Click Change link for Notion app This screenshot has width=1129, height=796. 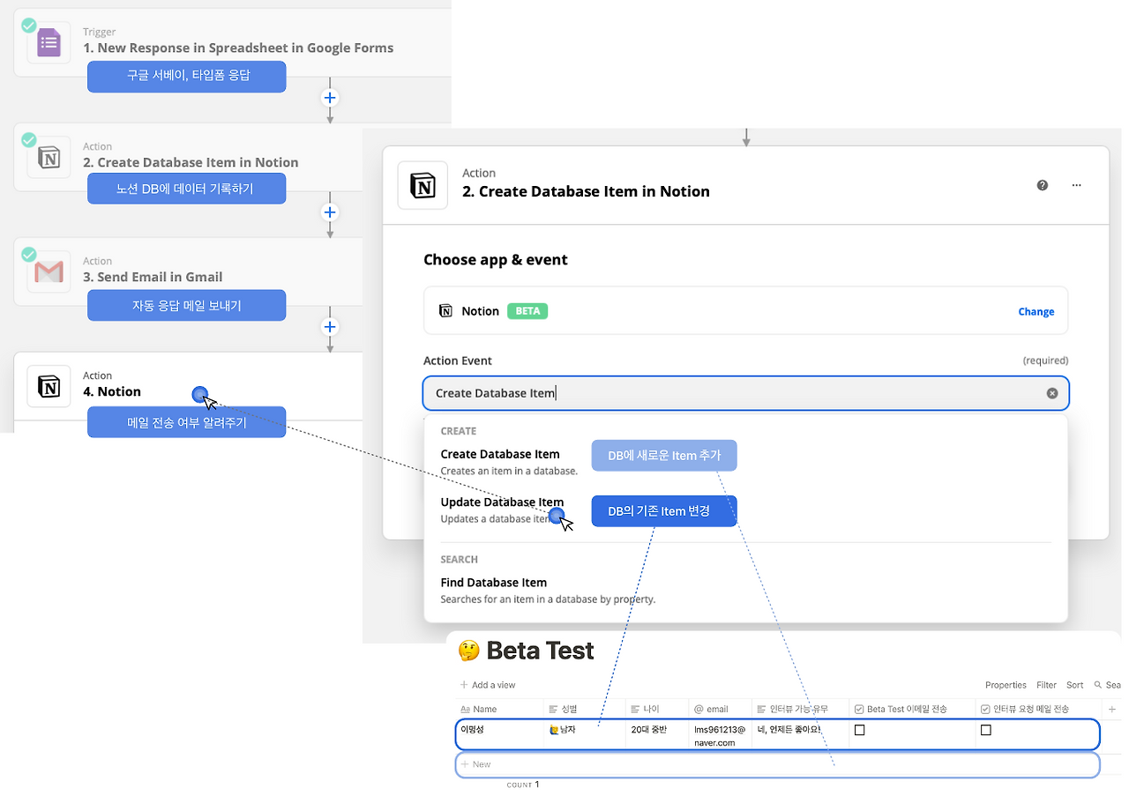click(x=1036, y=311)
